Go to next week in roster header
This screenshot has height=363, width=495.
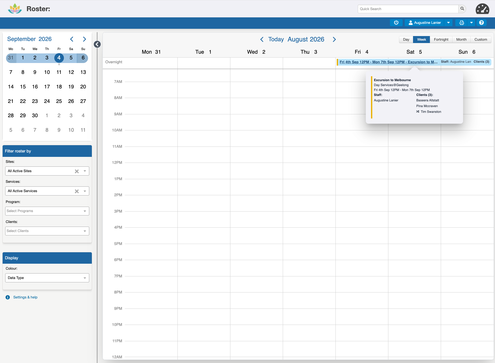coord(334,39)
